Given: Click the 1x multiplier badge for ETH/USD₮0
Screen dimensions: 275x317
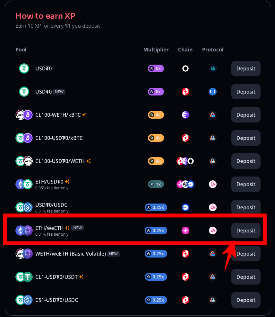Looking at the screenshot, I should 156,184.
